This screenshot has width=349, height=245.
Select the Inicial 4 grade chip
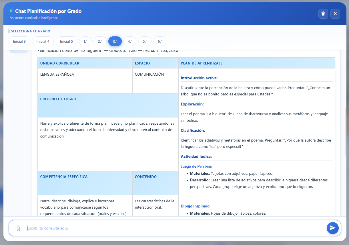coord(43,41)
